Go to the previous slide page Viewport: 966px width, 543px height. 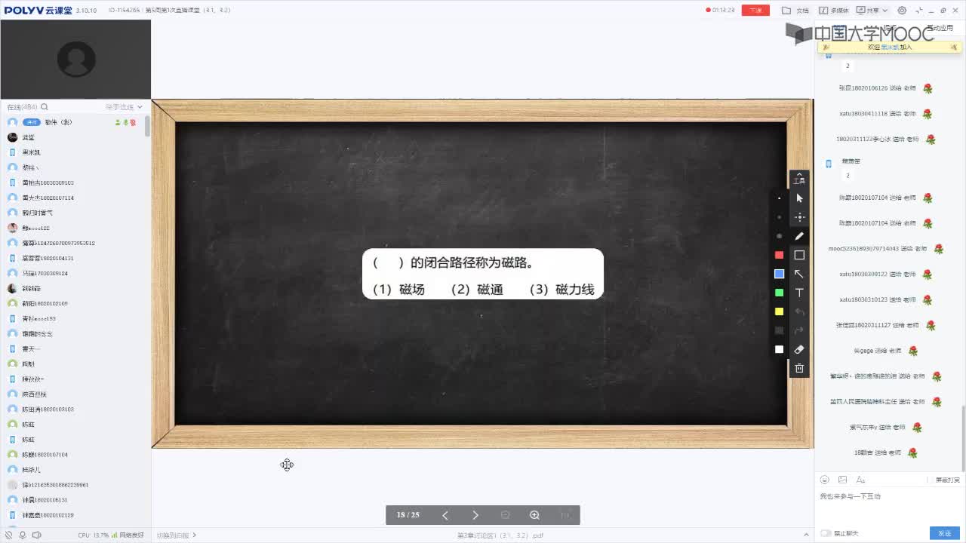tap(445, 515)
